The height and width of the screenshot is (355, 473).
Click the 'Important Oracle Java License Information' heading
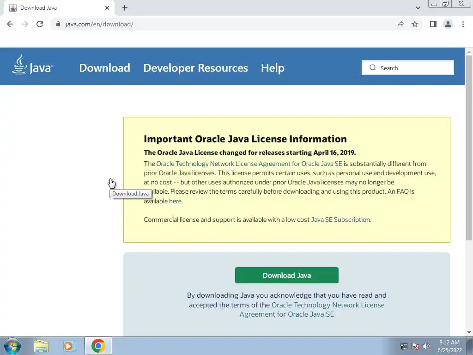point(245,139)
